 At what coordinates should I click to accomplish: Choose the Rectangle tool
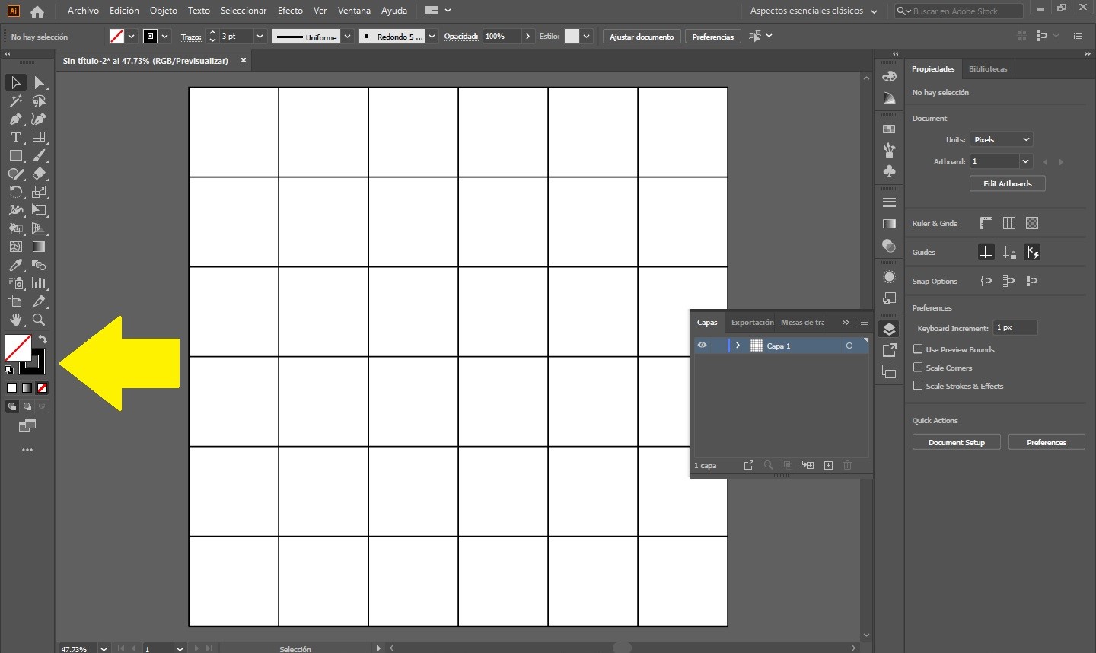[x=15, y=155]
